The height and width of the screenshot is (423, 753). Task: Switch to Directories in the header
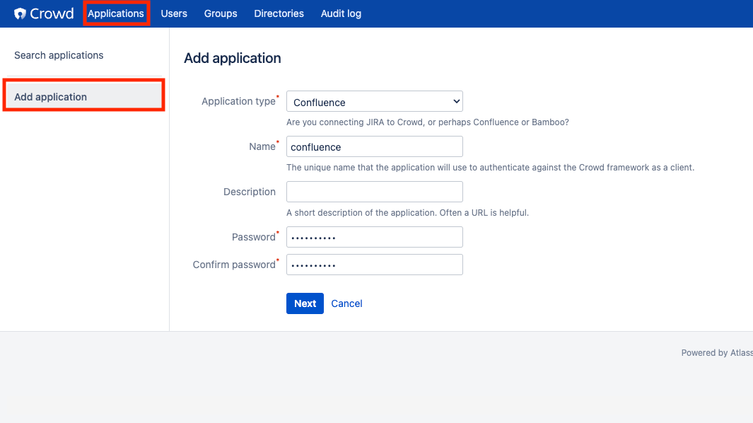279,13
